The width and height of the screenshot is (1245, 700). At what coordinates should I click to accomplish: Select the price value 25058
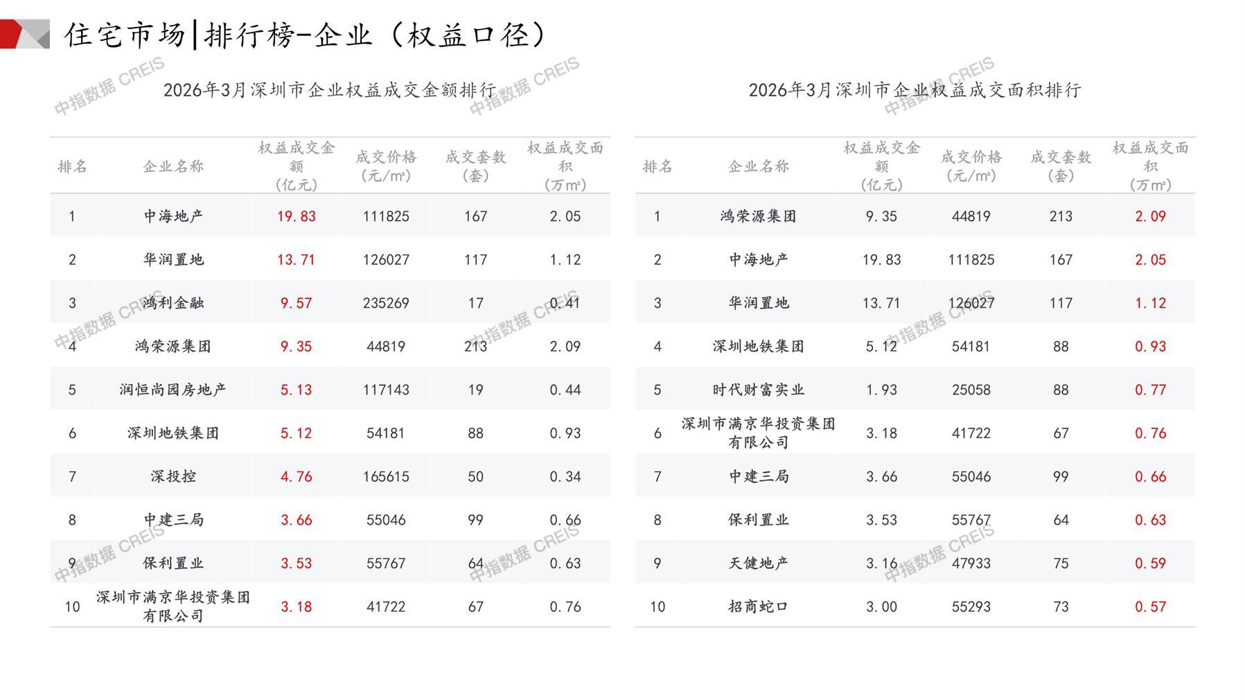tap(971, 390)
